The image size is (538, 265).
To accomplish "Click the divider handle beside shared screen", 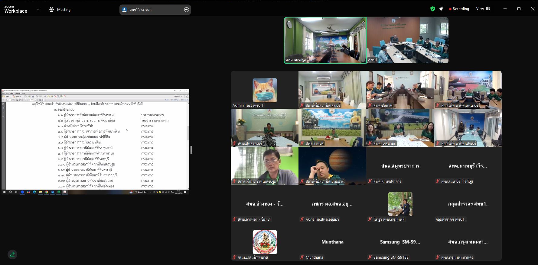I will point(191,150).
